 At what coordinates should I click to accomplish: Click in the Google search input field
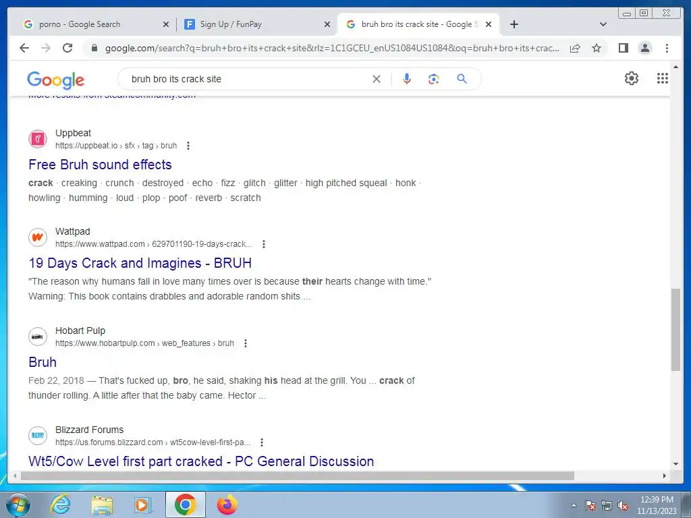coord(247,80)
